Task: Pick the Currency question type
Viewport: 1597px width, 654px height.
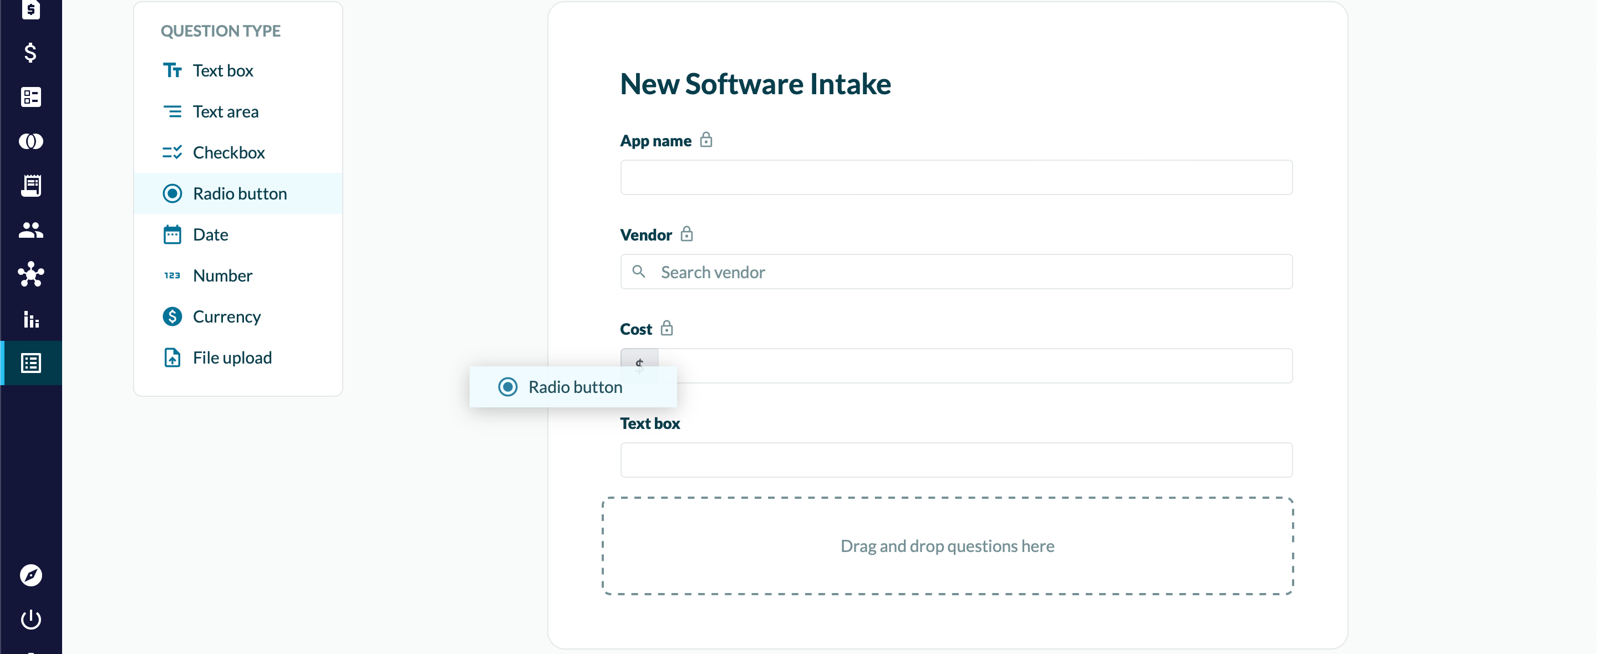Action: 226,316
